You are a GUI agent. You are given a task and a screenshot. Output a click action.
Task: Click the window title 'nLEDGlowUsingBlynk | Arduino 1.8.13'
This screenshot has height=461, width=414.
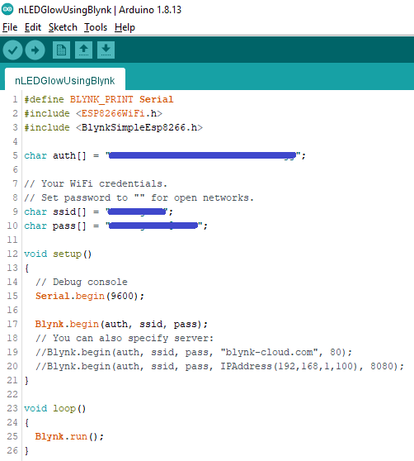[x=100, y=10]
